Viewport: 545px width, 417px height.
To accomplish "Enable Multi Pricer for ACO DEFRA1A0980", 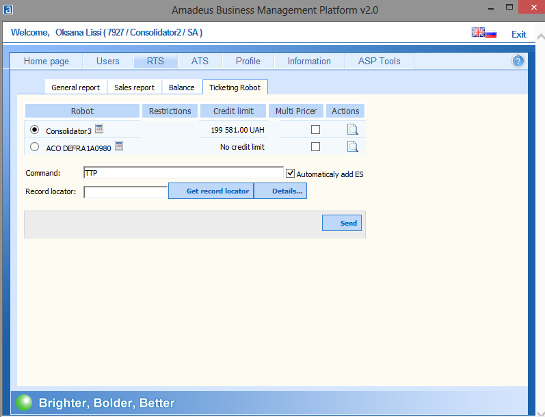I will pyautogui.click(x=316, y=147).
